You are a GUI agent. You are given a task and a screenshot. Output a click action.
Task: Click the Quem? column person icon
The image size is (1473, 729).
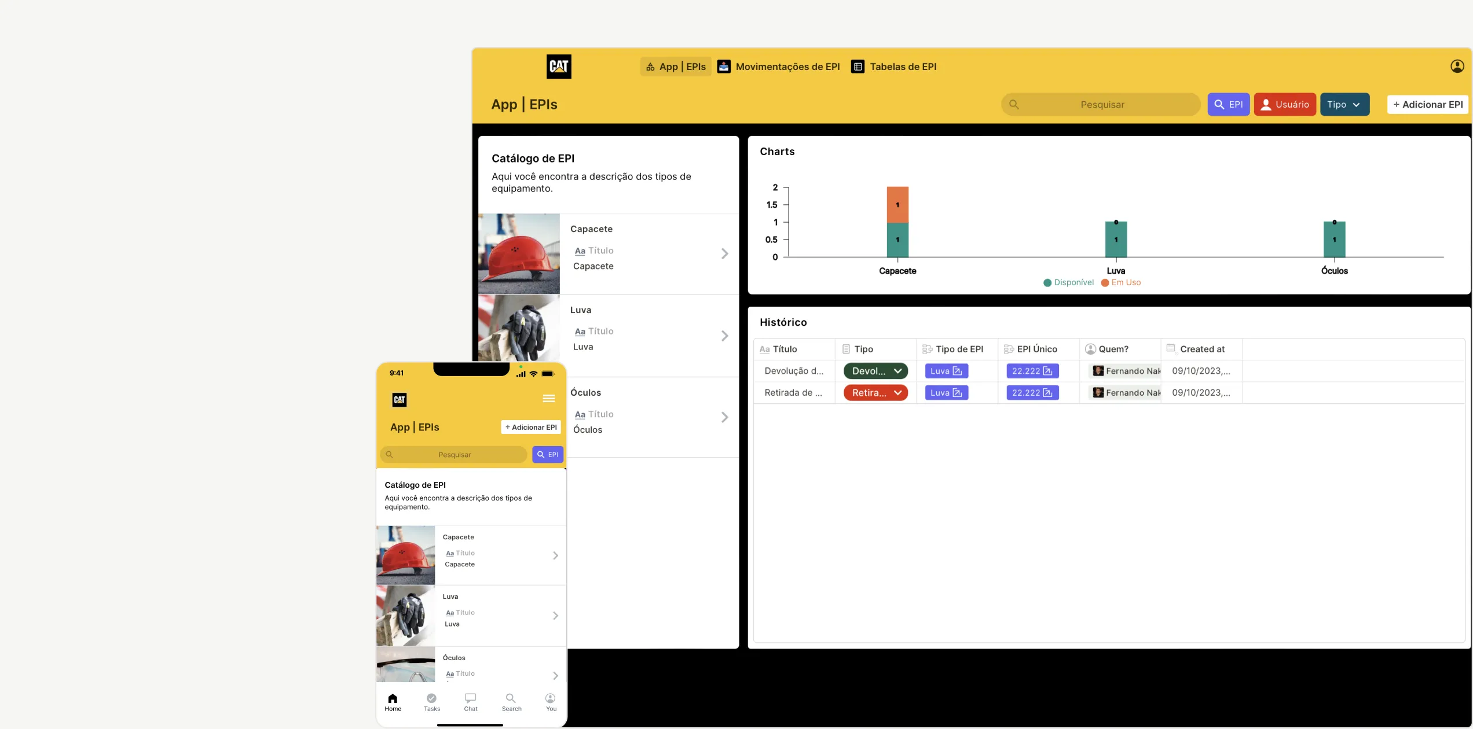coord(1090,349)
